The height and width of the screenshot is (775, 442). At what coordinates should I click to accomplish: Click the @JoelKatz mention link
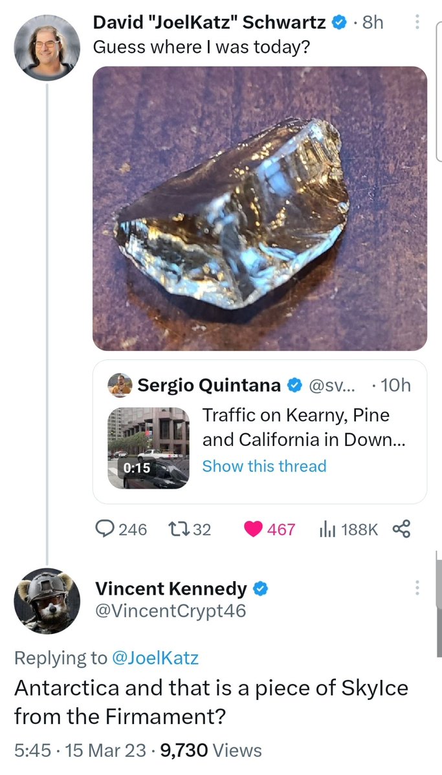tap(157, 658)
